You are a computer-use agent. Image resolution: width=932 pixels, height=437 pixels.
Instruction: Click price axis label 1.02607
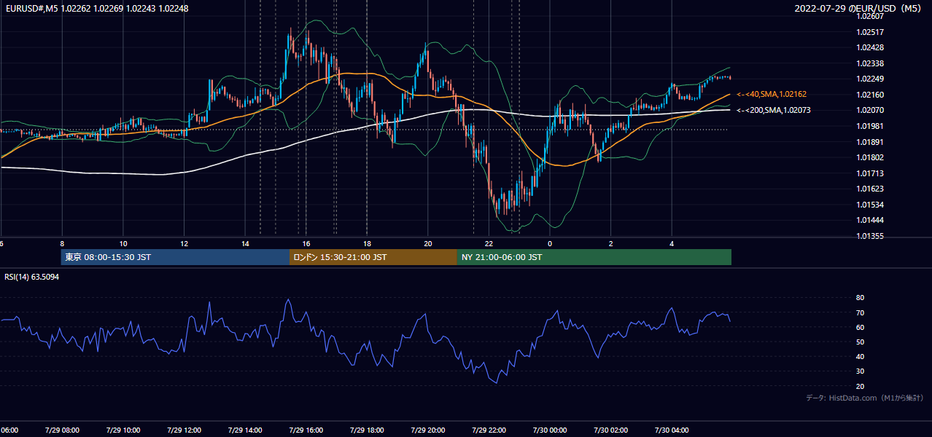871,16
